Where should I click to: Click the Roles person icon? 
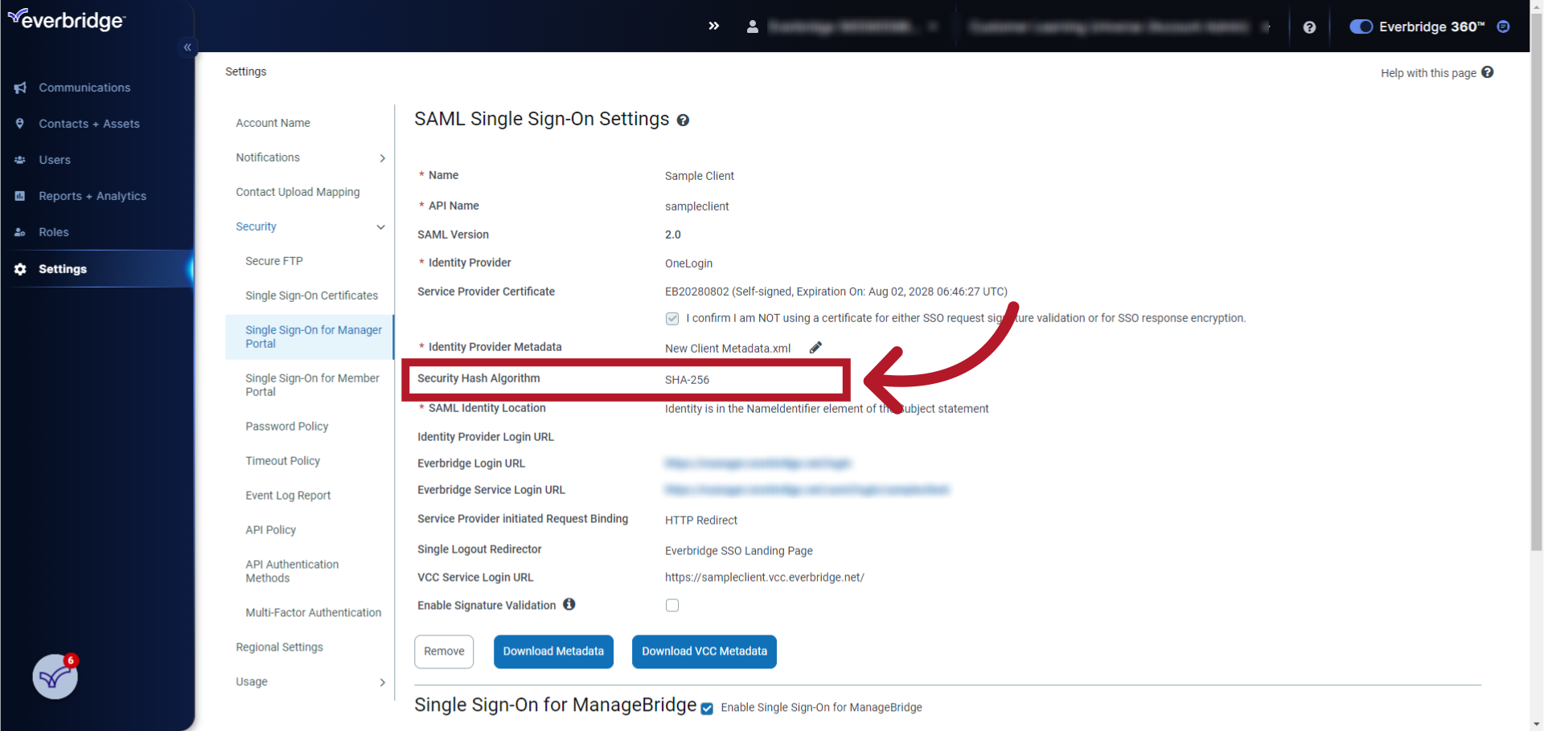click(21, 232)
